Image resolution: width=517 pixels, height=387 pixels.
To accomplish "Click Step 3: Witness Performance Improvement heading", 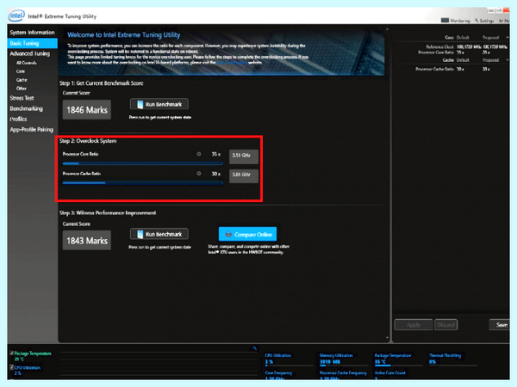I will 108,213.
